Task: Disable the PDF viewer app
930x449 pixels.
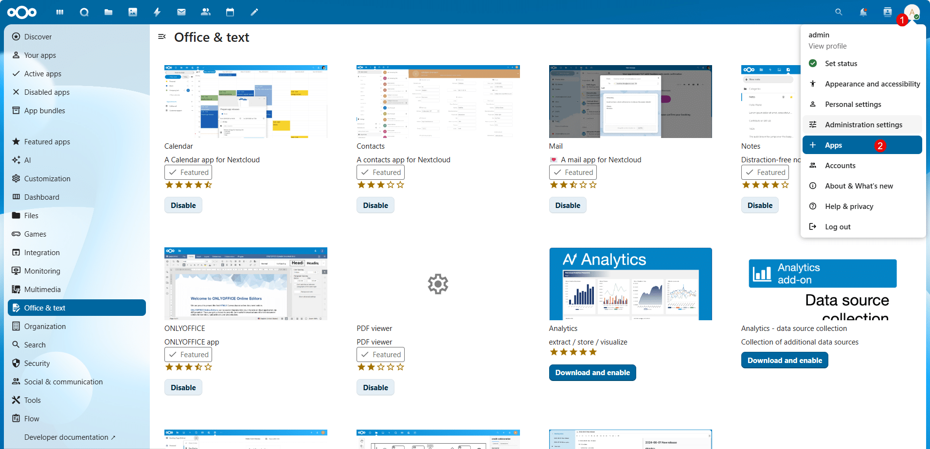Action: pyautogui.click(x=375, y=387)
